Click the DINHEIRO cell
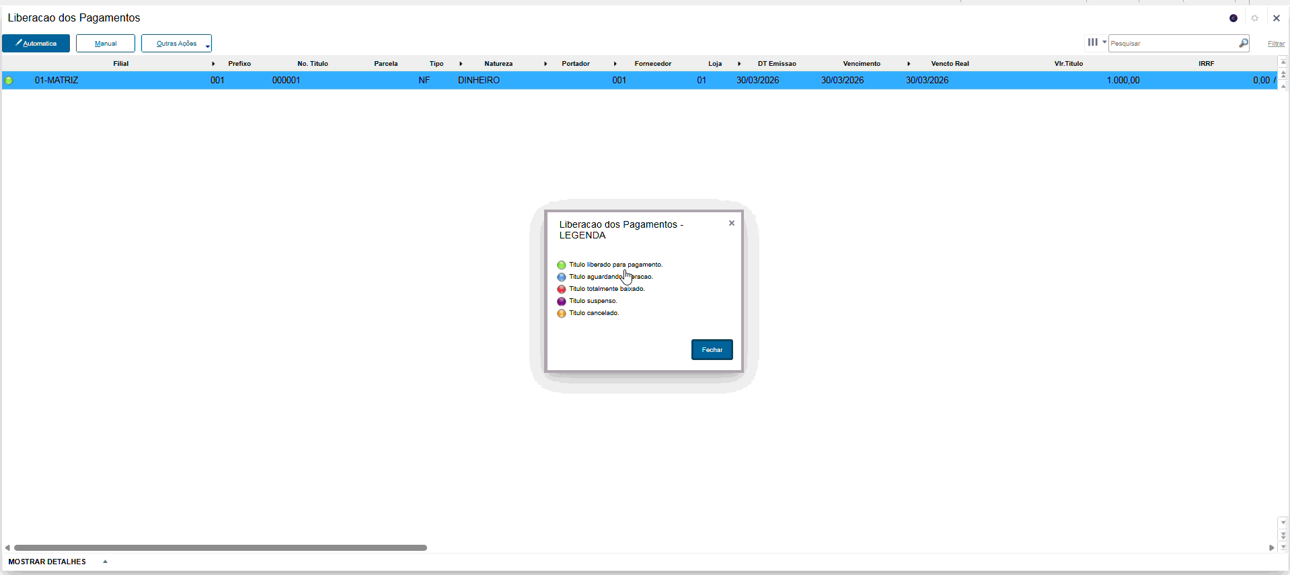1290x575 pixels. click(479, 80)
